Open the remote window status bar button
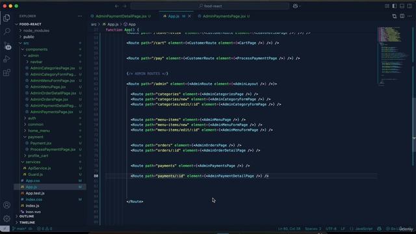Screen dimensions: 416x234 pyautogui.click(x=5, y=229)
